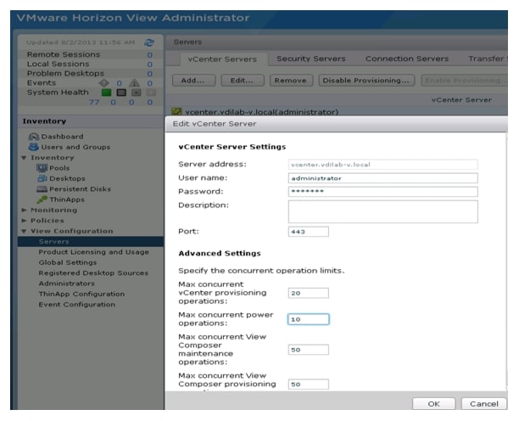Click the User name input field

point(382,178)
